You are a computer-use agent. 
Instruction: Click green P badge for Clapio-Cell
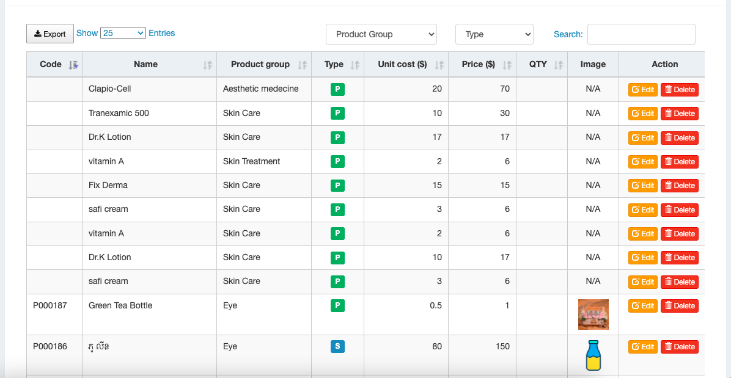[337, 89]
